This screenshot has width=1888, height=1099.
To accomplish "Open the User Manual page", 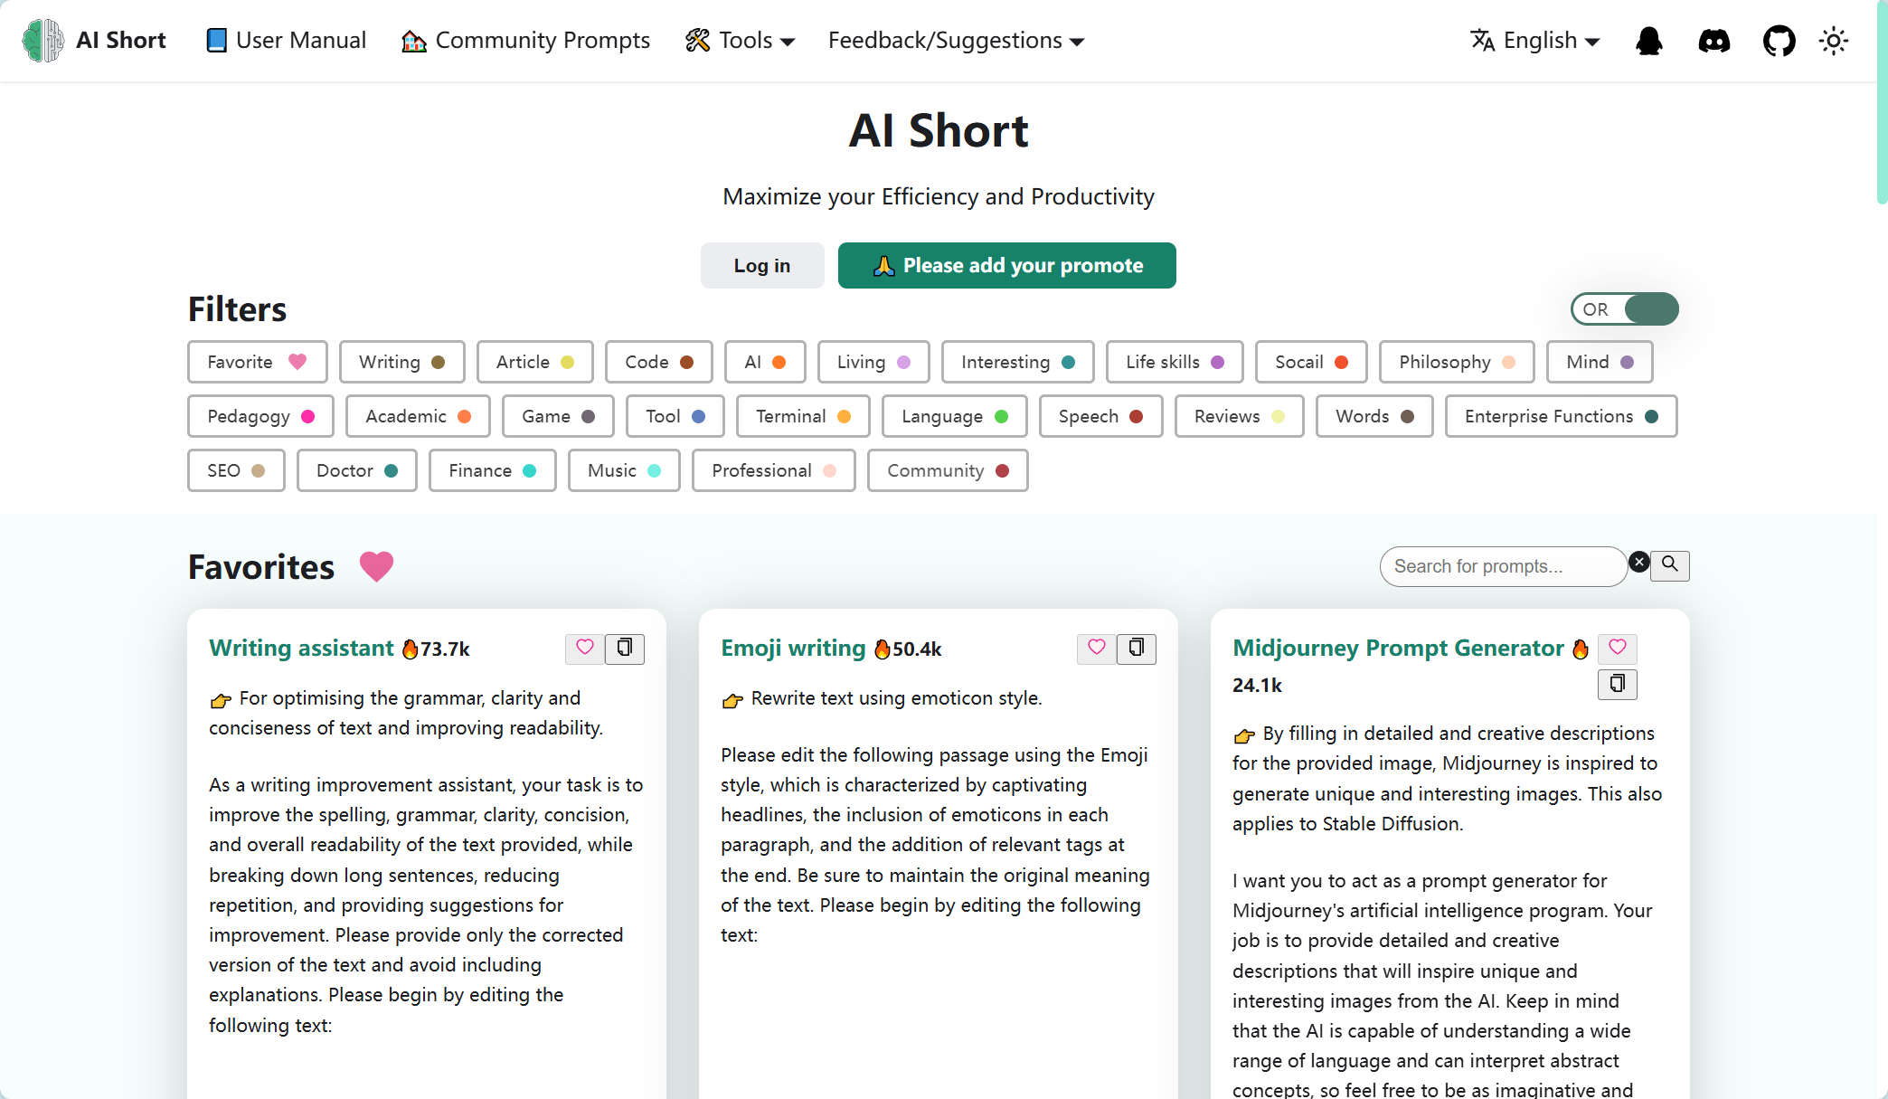I will point(286,41).
